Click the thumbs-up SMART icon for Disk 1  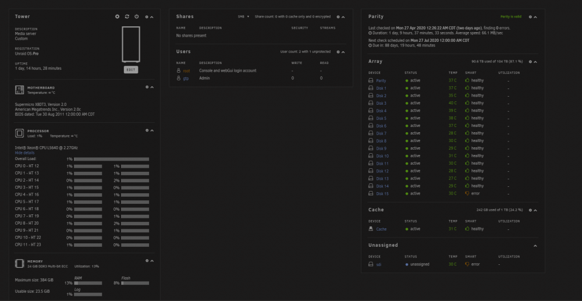coord(467,88)
